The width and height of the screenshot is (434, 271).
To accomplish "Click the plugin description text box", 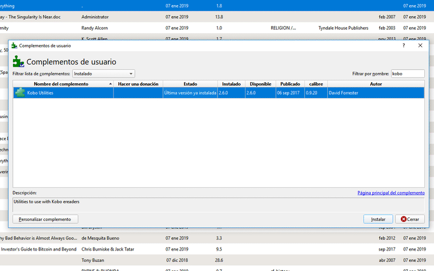I will [218, 205].
